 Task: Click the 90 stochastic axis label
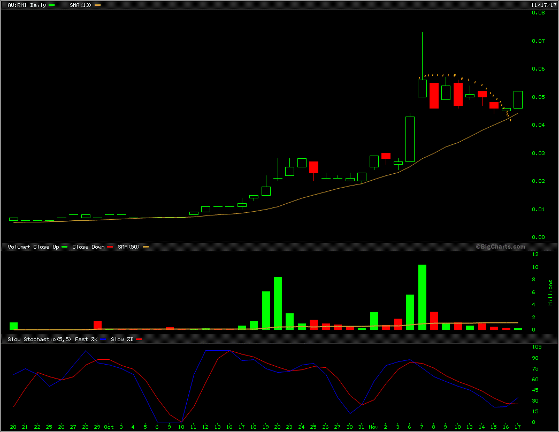pos(535,358)
